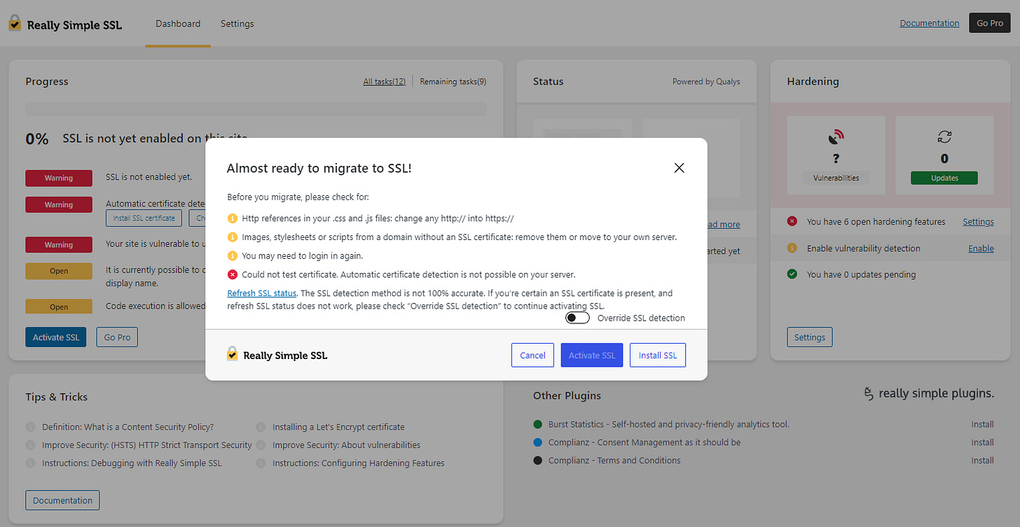Click the really simple plugins logo
Viewport: 1020px width, 527px height.
click(x=929, y=393)
